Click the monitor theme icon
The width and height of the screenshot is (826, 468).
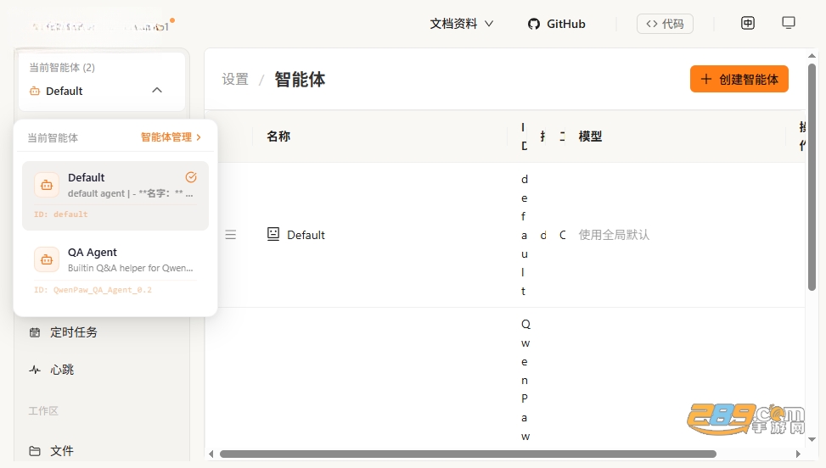tap(788, 23)
